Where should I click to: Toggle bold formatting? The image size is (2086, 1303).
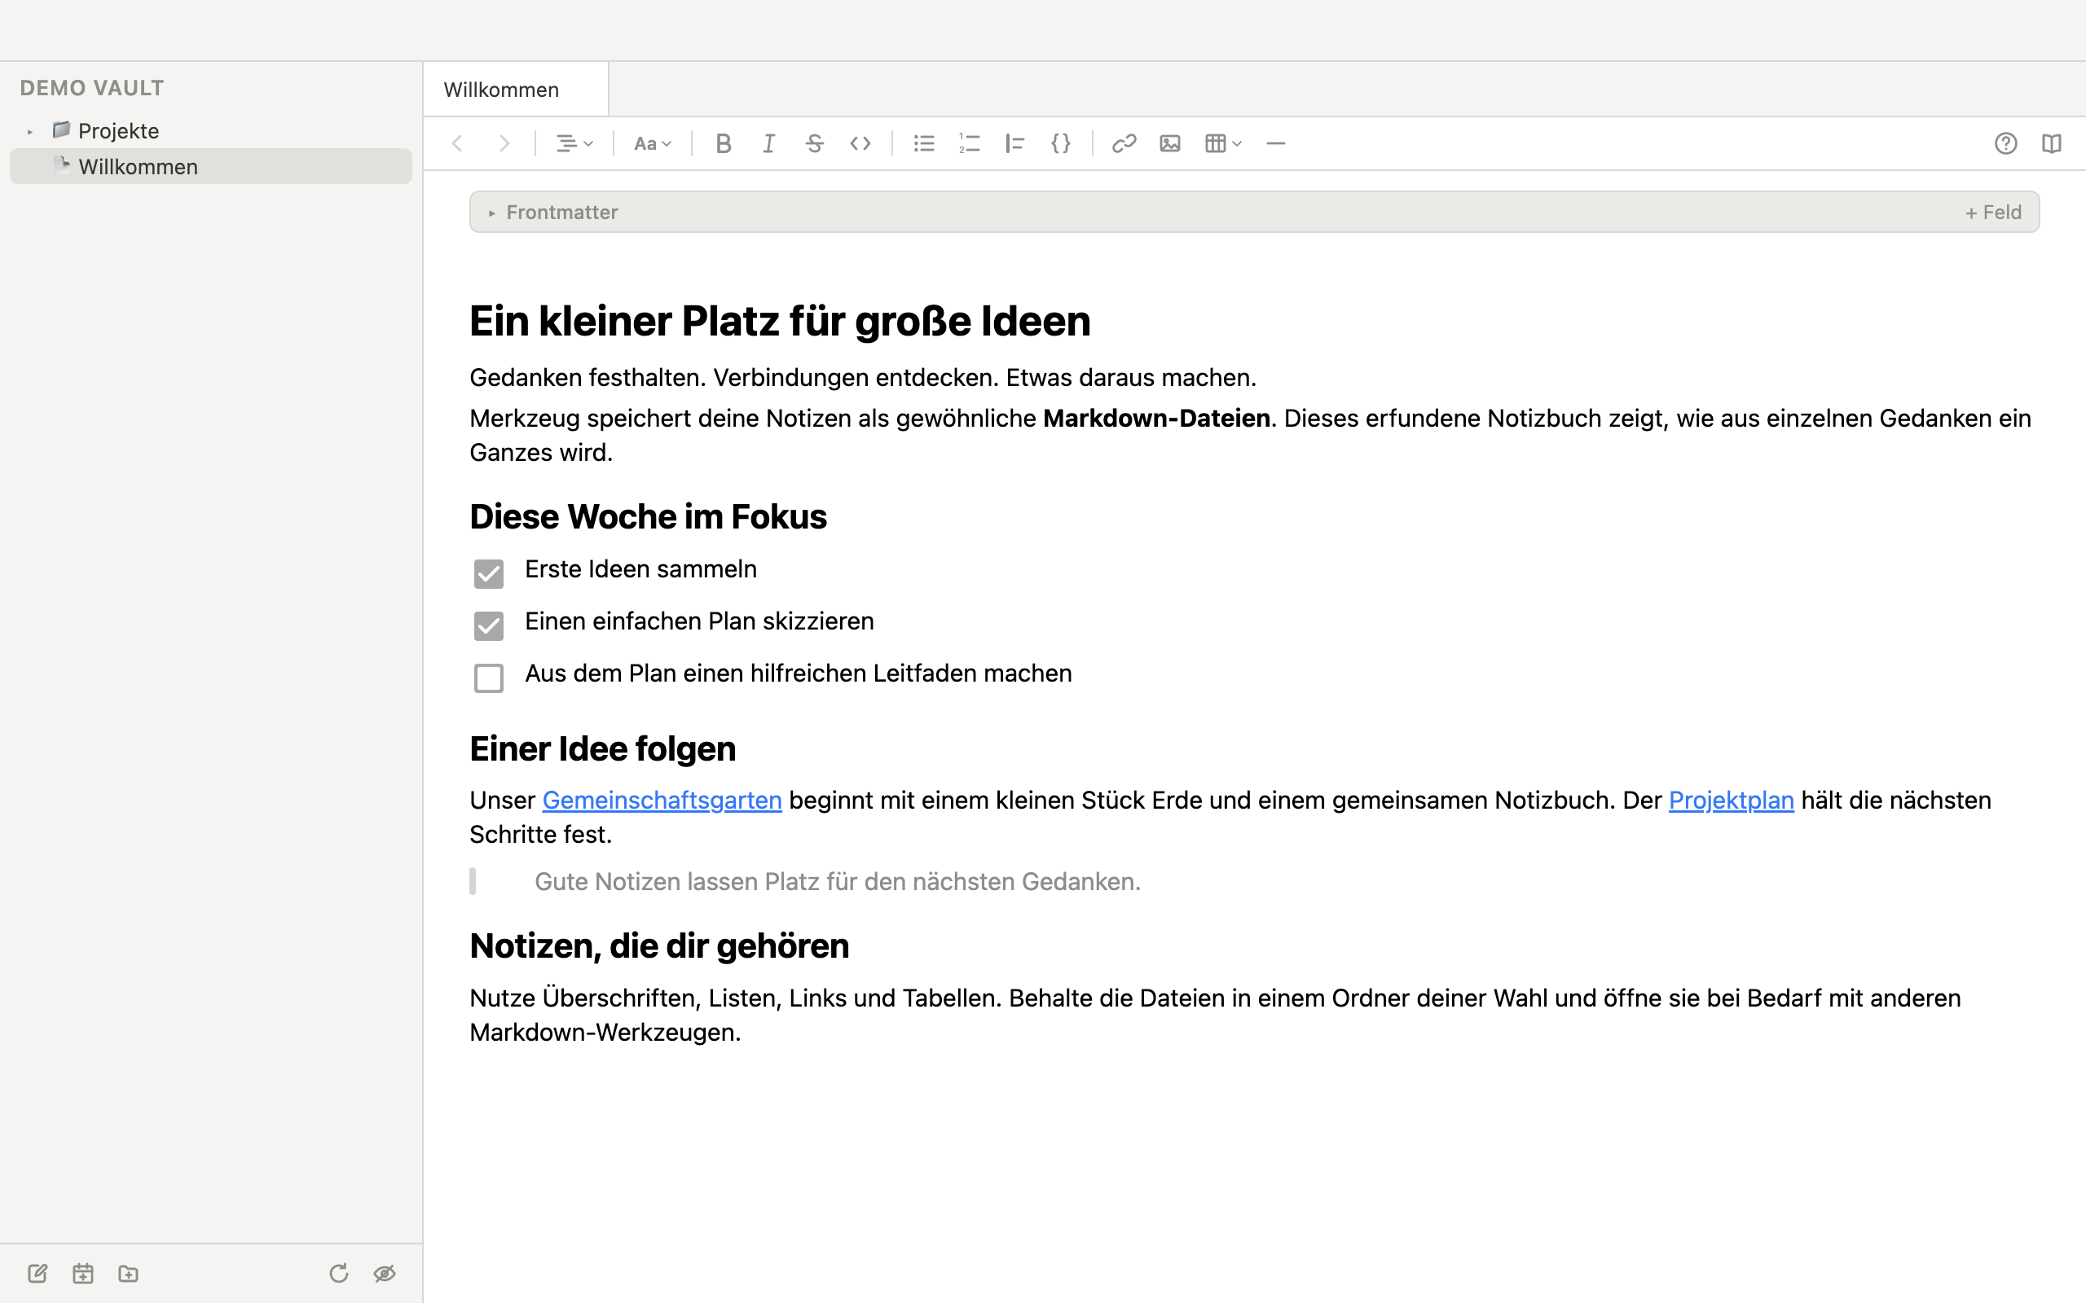(x=724, y=143)
